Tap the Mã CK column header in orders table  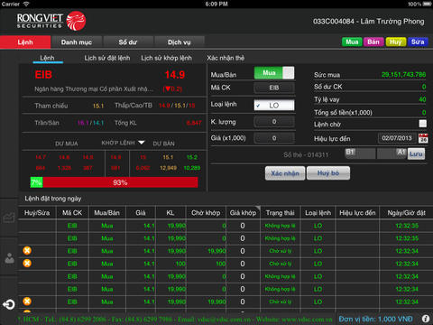tap(72, 213)
